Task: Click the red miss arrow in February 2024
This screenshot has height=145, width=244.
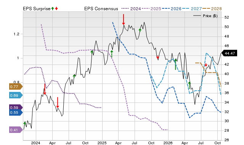Action: pos(45,89)
